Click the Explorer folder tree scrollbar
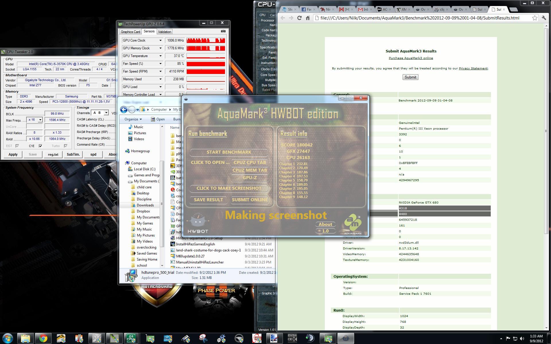The image size is (551, 344). click(162, 204)
